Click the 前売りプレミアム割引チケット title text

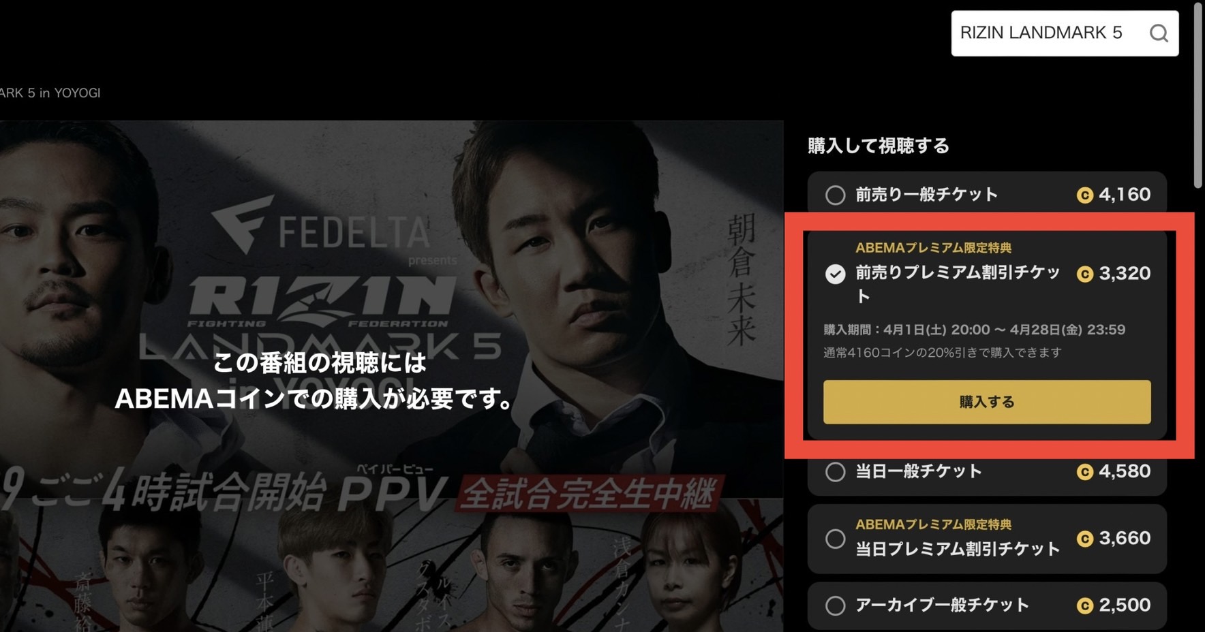(x=958, y=284)
